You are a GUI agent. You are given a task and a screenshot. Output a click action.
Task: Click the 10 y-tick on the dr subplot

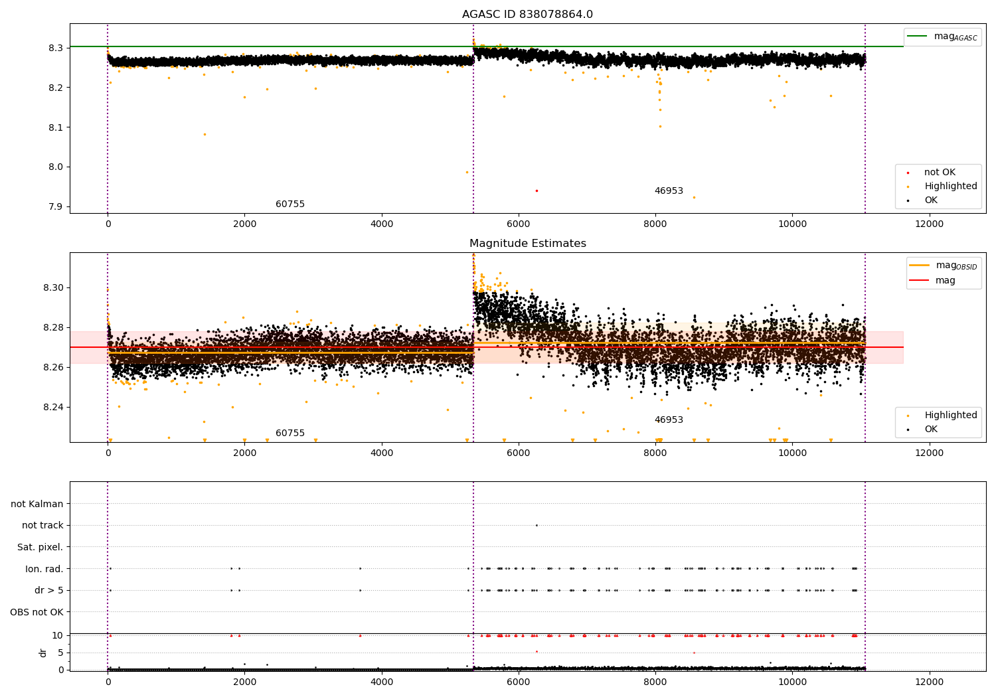tap(58, 636)
